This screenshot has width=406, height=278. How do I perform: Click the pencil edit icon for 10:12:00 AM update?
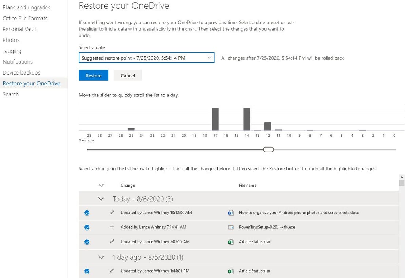tap(112, 212)
